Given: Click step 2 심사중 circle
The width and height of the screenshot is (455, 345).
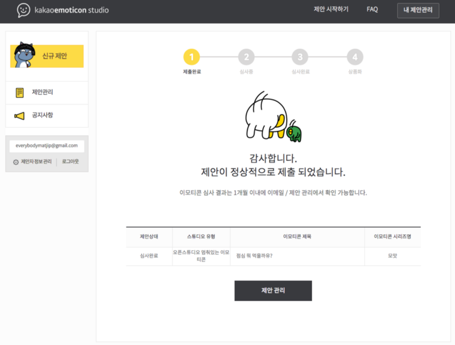Looking at the screenshot, I should [x=246, y=57].
